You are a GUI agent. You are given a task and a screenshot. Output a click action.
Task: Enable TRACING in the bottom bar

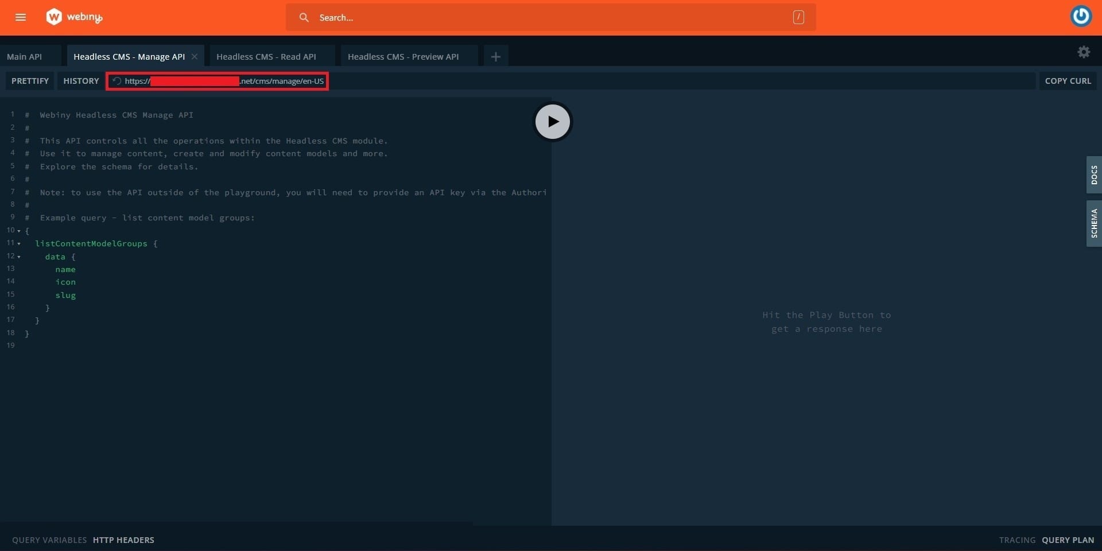coord(1016,540)
